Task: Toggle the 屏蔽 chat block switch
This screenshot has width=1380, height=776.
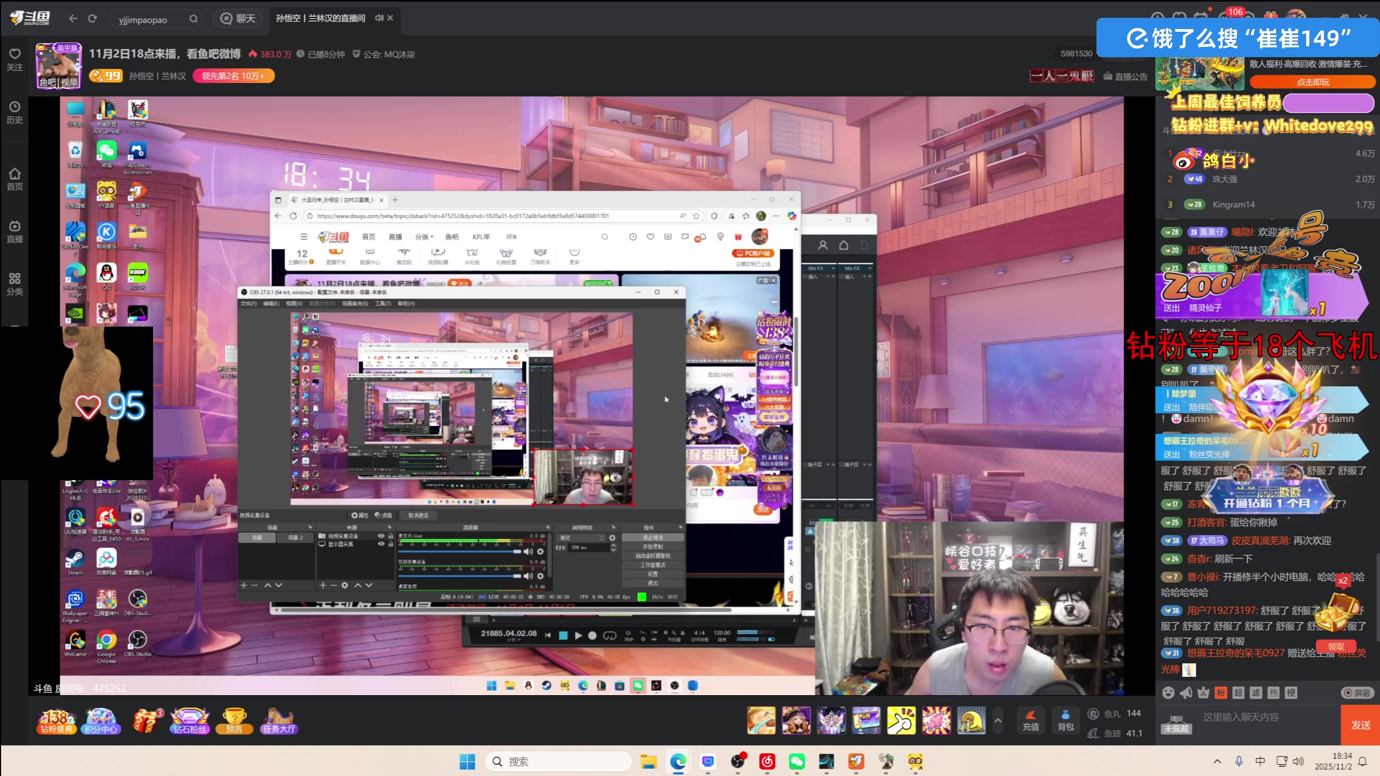Action: [x=1357, y=693]
